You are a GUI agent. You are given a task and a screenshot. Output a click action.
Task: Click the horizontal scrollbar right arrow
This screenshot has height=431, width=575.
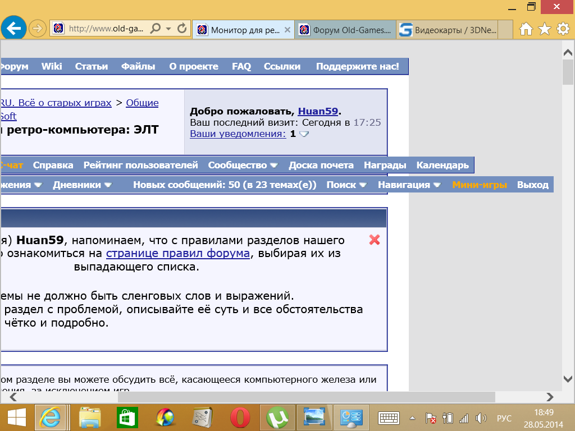(x=550, y=397)
